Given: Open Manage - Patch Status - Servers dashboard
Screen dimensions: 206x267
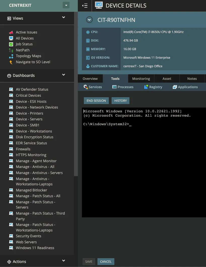Looking at the screenshot, I should pos(36,205).
